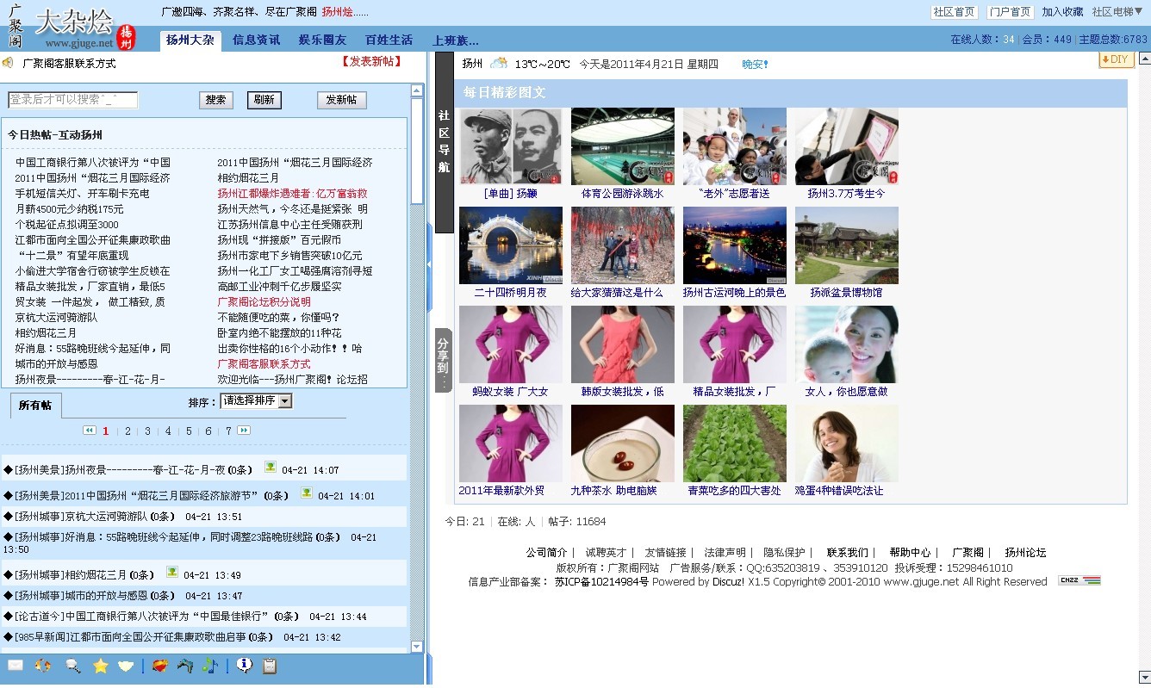The width and height of the screenshot is (1151, 688).
Task: Click the 发新帖 button
Action: point(341,100)
